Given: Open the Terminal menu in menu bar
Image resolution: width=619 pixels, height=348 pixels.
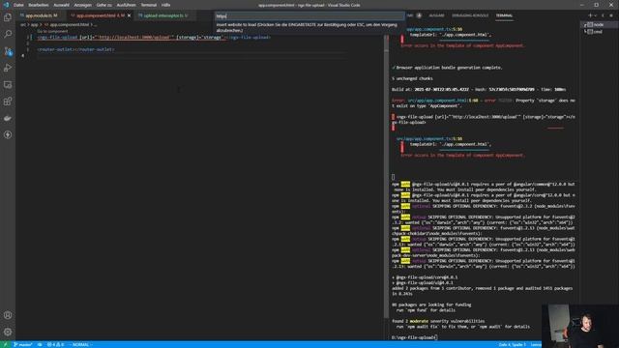Looking at the screenshot, I should tap(148, 5).
